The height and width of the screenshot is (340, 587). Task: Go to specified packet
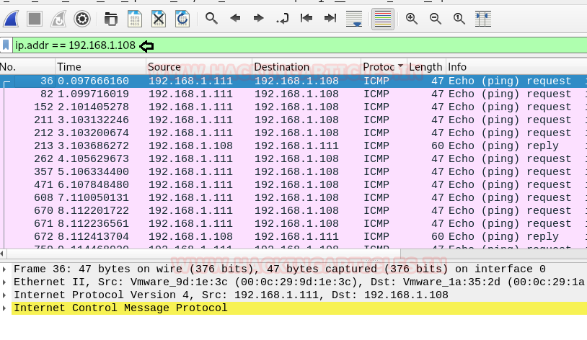point(283,18)
